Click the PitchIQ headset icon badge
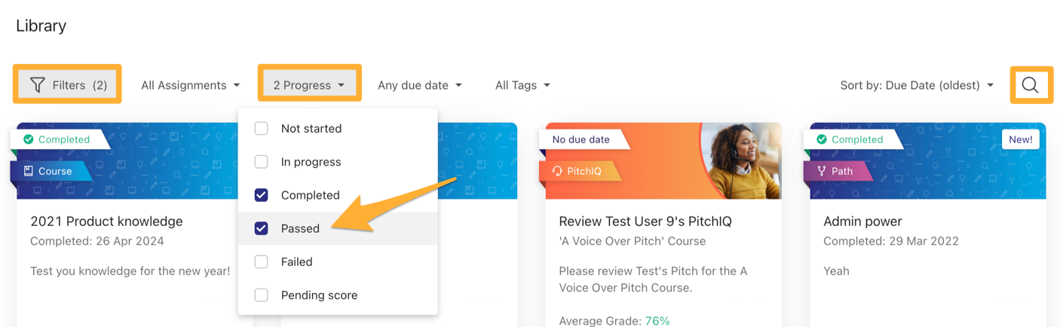 pyautogui.click(x=557, y=171)
